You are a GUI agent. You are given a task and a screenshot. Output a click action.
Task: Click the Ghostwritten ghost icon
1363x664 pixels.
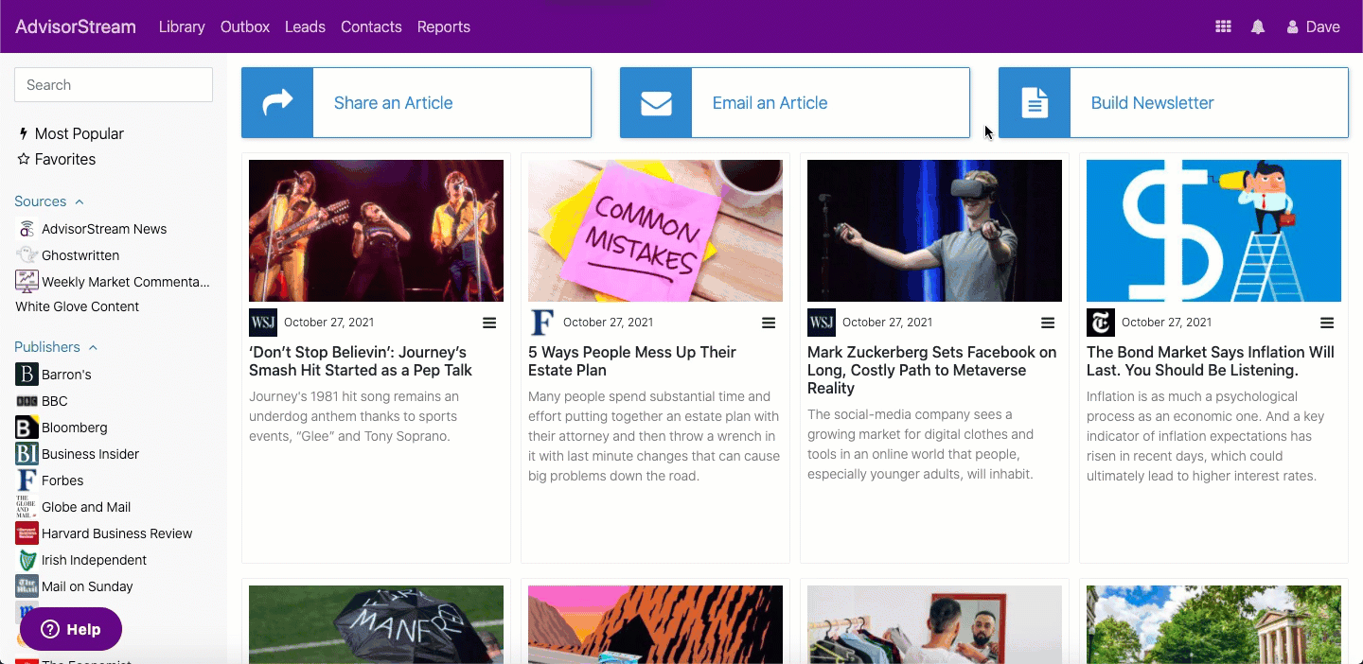27,255
